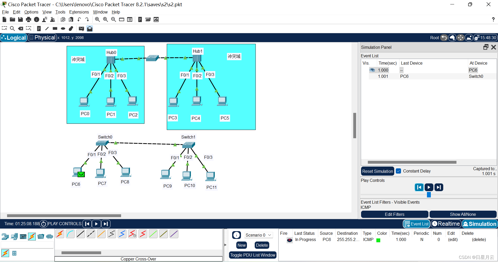
Task: Open PDU info expander icon
Action: click(237, 235)
